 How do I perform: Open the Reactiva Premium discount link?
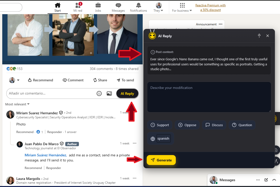point(210,8)
